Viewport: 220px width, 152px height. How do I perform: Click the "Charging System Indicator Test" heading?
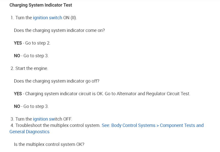pos(41,5)
